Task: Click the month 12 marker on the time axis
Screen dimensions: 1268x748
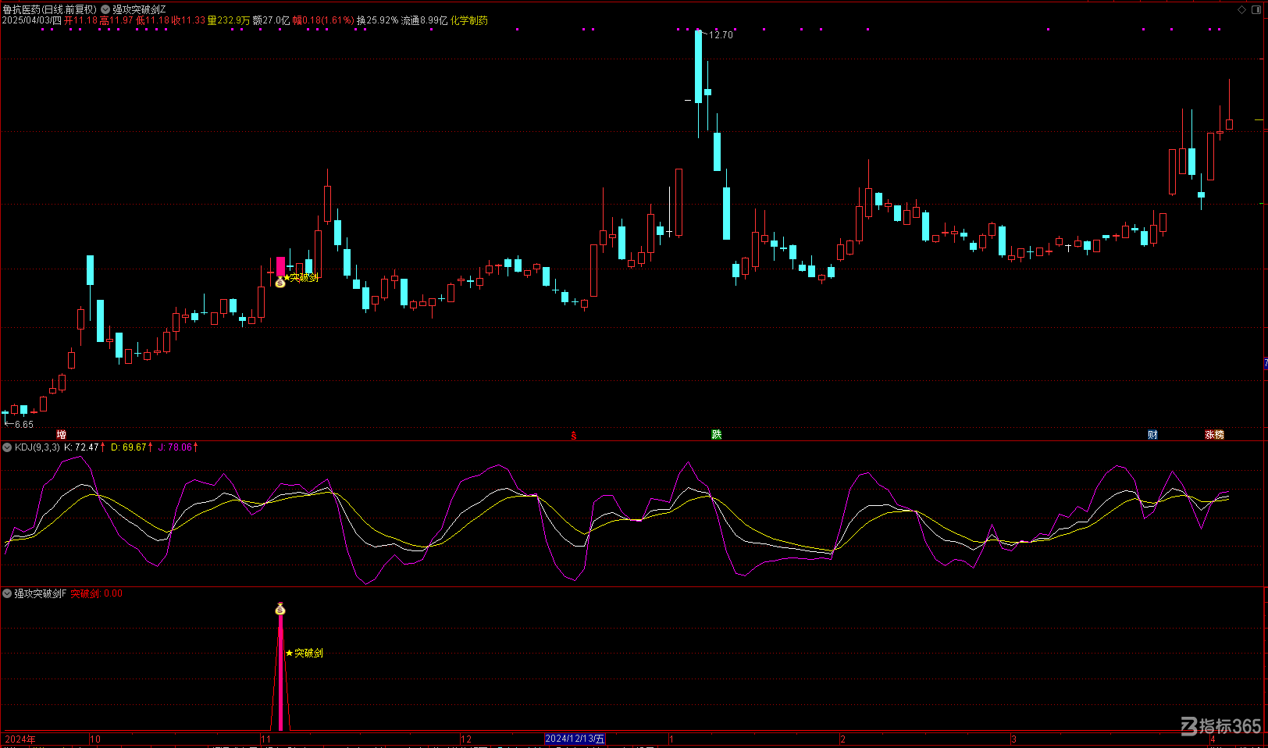Action: coord(466,739)
